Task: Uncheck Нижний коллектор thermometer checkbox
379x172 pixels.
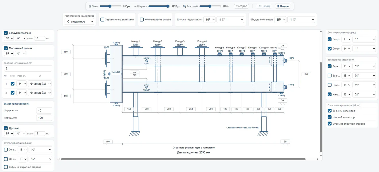Action: 330,117
